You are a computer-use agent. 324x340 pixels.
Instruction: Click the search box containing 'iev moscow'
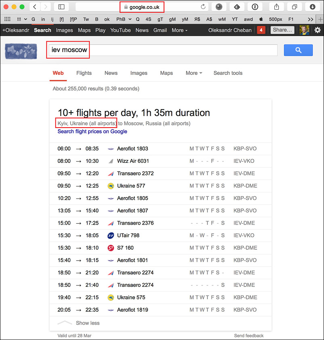[x=163, y=50]
